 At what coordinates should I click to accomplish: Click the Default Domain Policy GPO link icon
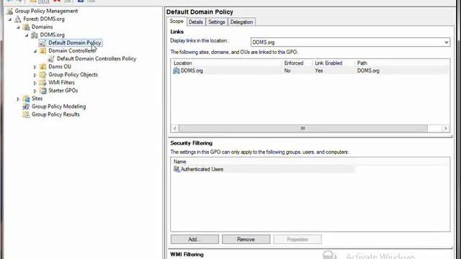tap(42, 43)
